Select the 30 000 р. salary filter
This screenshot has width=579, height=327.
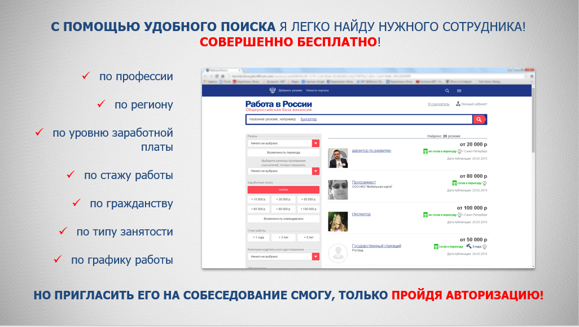(x=284, y=199)
